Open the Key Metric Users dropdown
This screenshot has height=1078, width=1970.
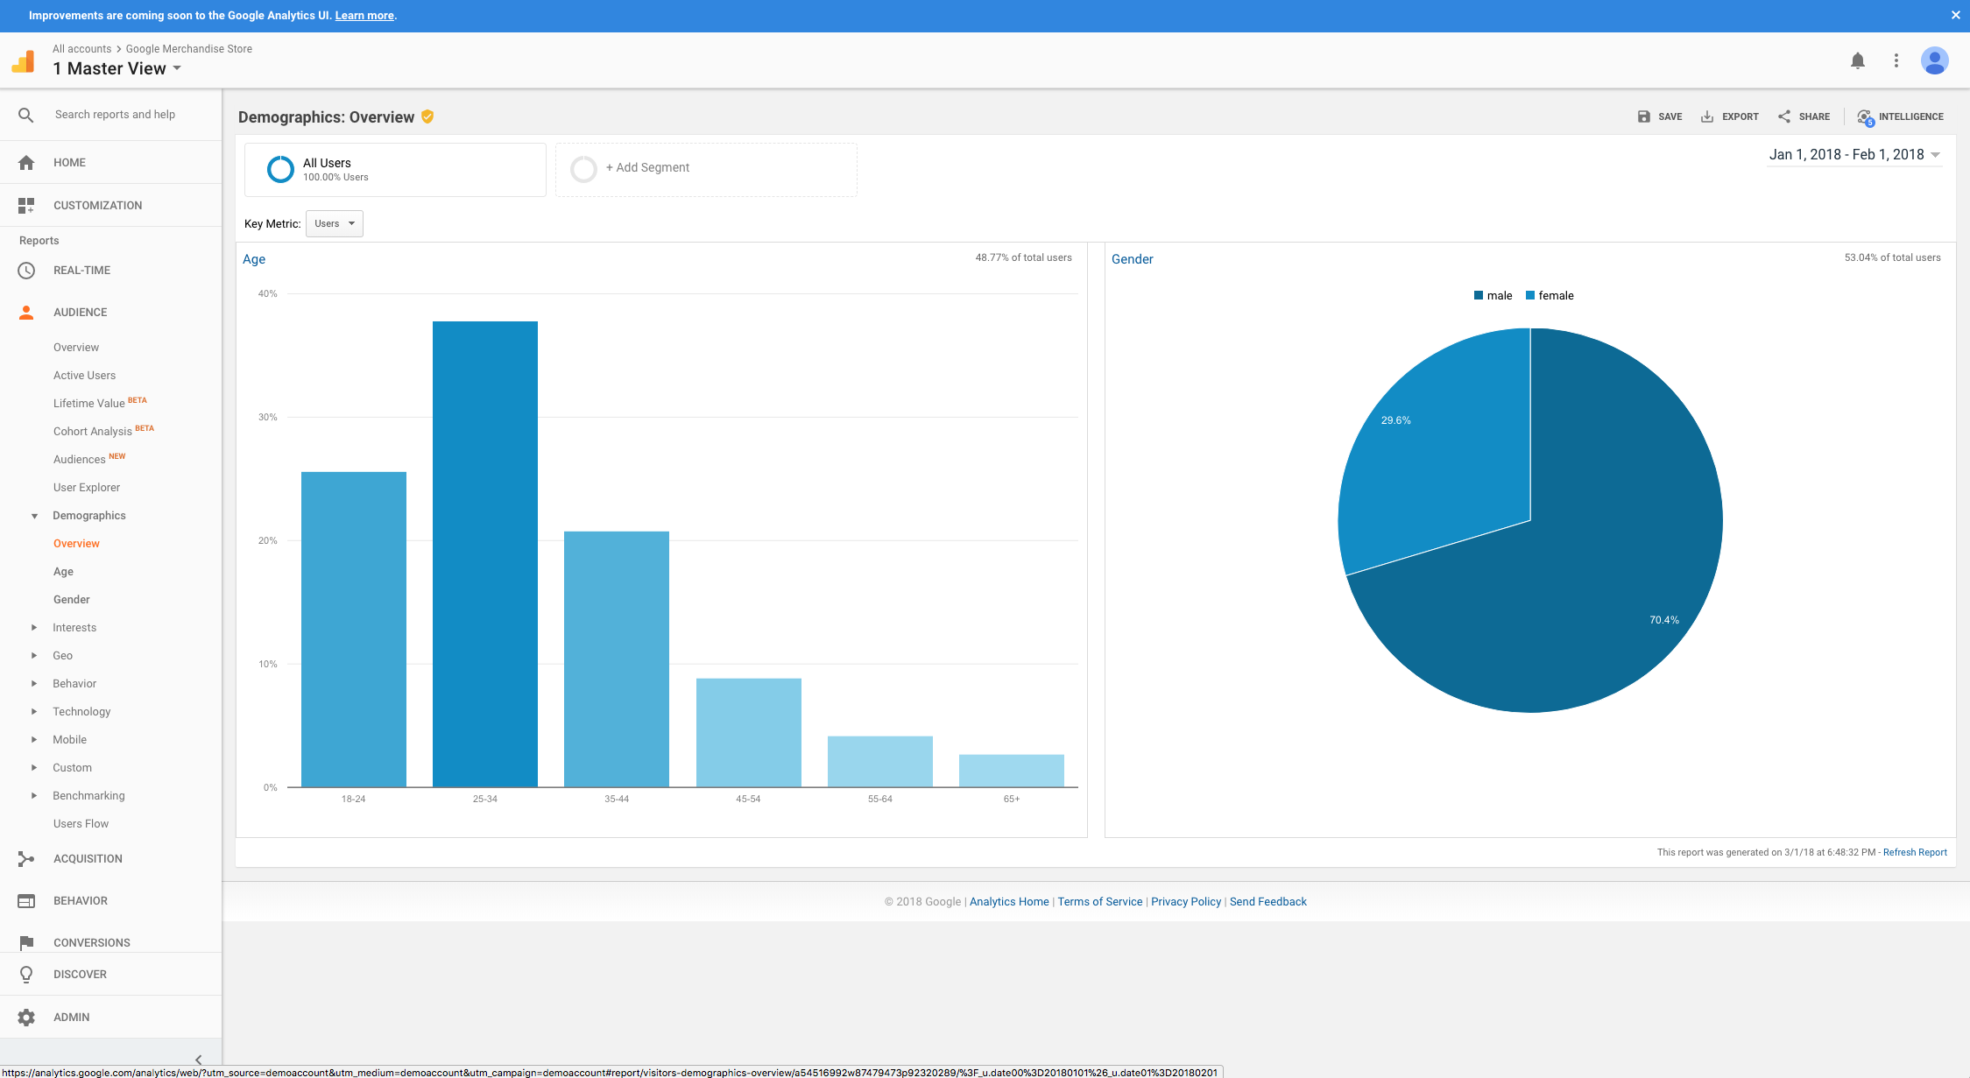point(335,223)
